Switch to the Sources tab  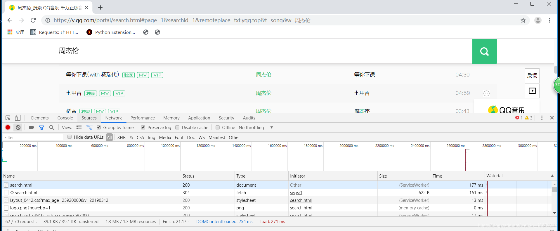pyautogui.click(x=89, y=118)
